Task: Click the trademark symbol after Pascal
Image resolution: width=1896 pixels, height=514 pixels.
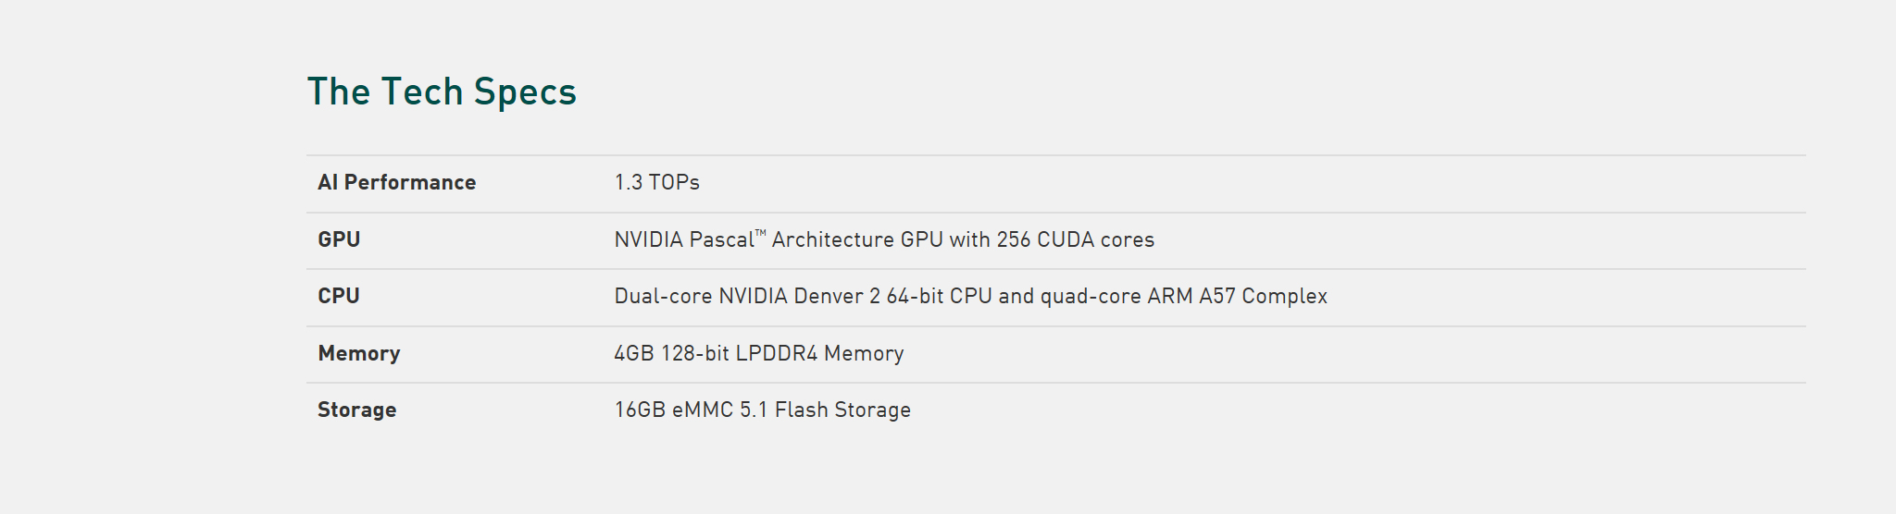Action: pyautogui.click(x=761, y=234)
